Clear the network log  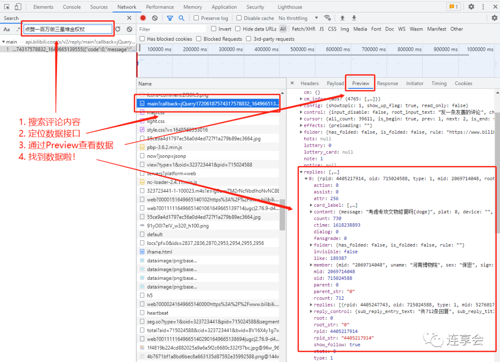pyautogui.click(x=155, y=18)
